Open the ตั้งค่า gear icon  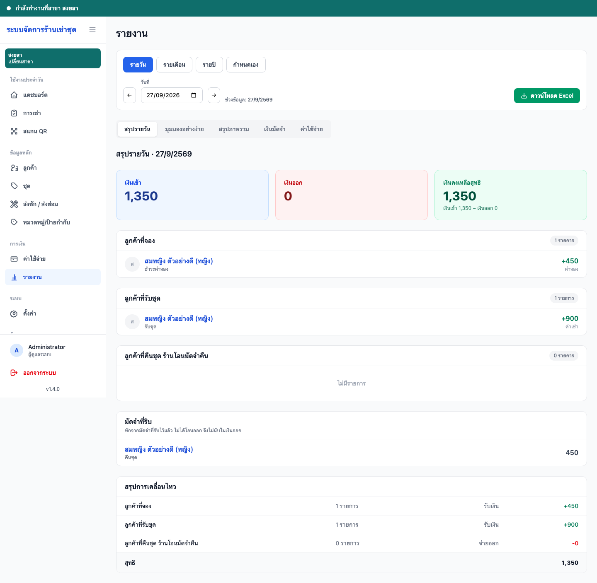click(x=14, y=313)
